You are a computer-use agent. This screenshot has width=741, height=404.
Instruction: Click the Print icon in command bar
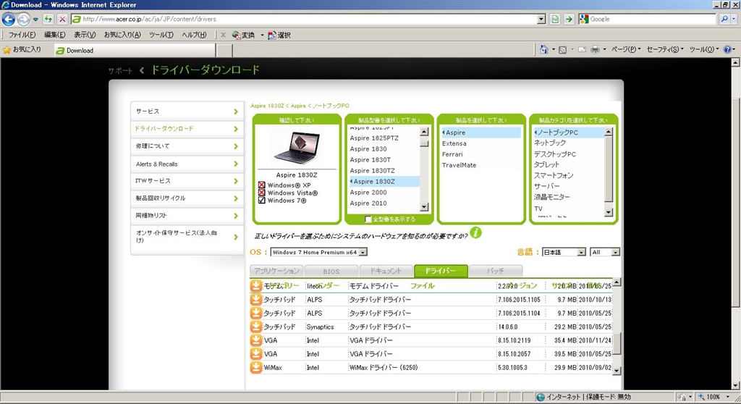click(594, 50)
